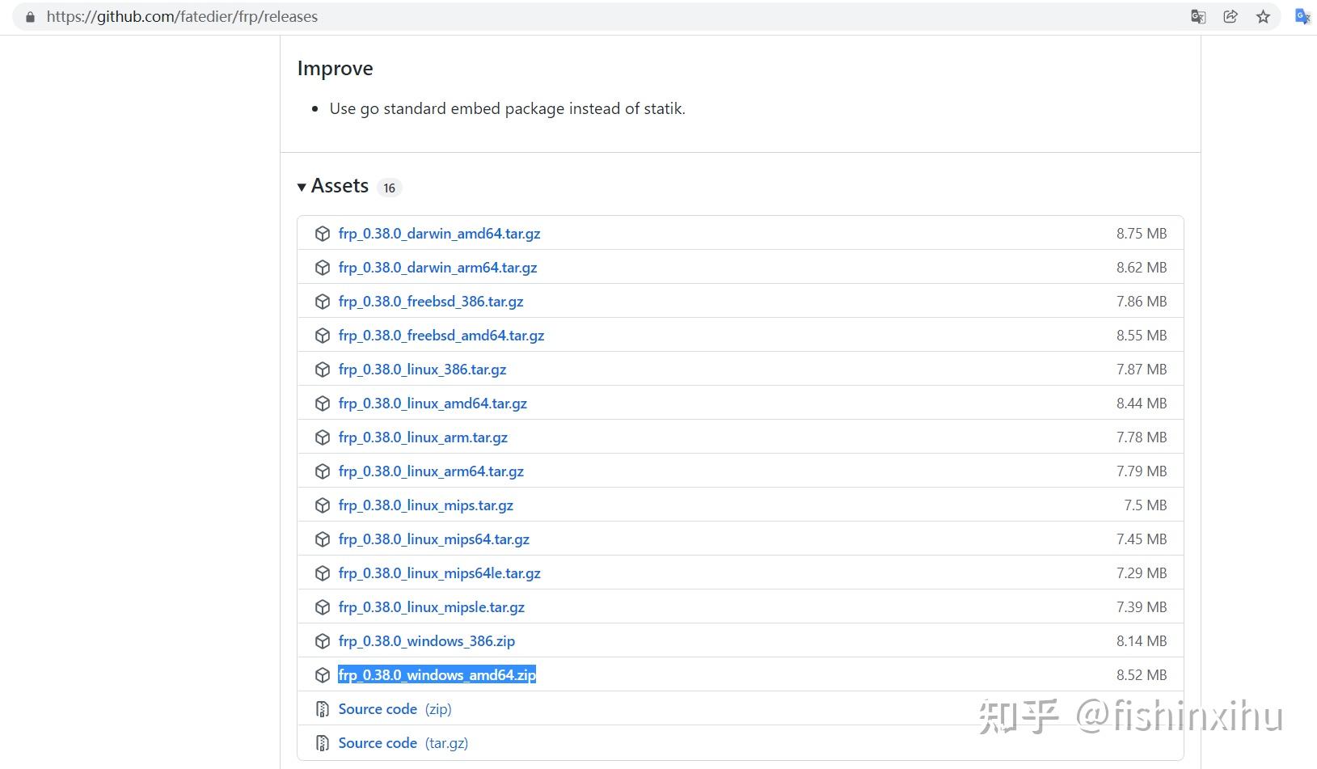Click the Google Translate extension icon
Screen dimensions: 1317x769
[x=1302, y=16]
